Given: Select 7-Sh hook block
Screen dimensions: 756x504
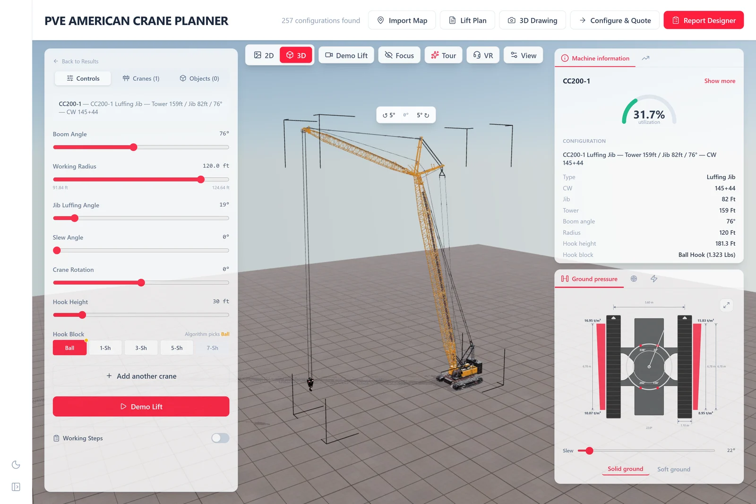Looking at the screenshot, I should tap(213, 348).
